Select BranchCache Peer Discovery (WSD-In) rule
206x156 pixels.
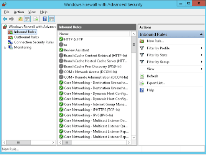[93, 66]
